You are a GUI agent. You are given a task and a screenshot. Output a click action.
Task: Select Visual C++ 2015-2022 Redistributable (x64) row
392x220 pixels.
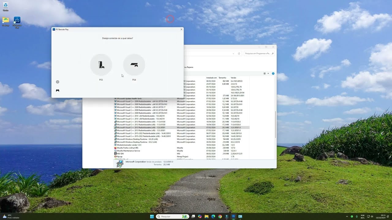(x=182, y=133)
